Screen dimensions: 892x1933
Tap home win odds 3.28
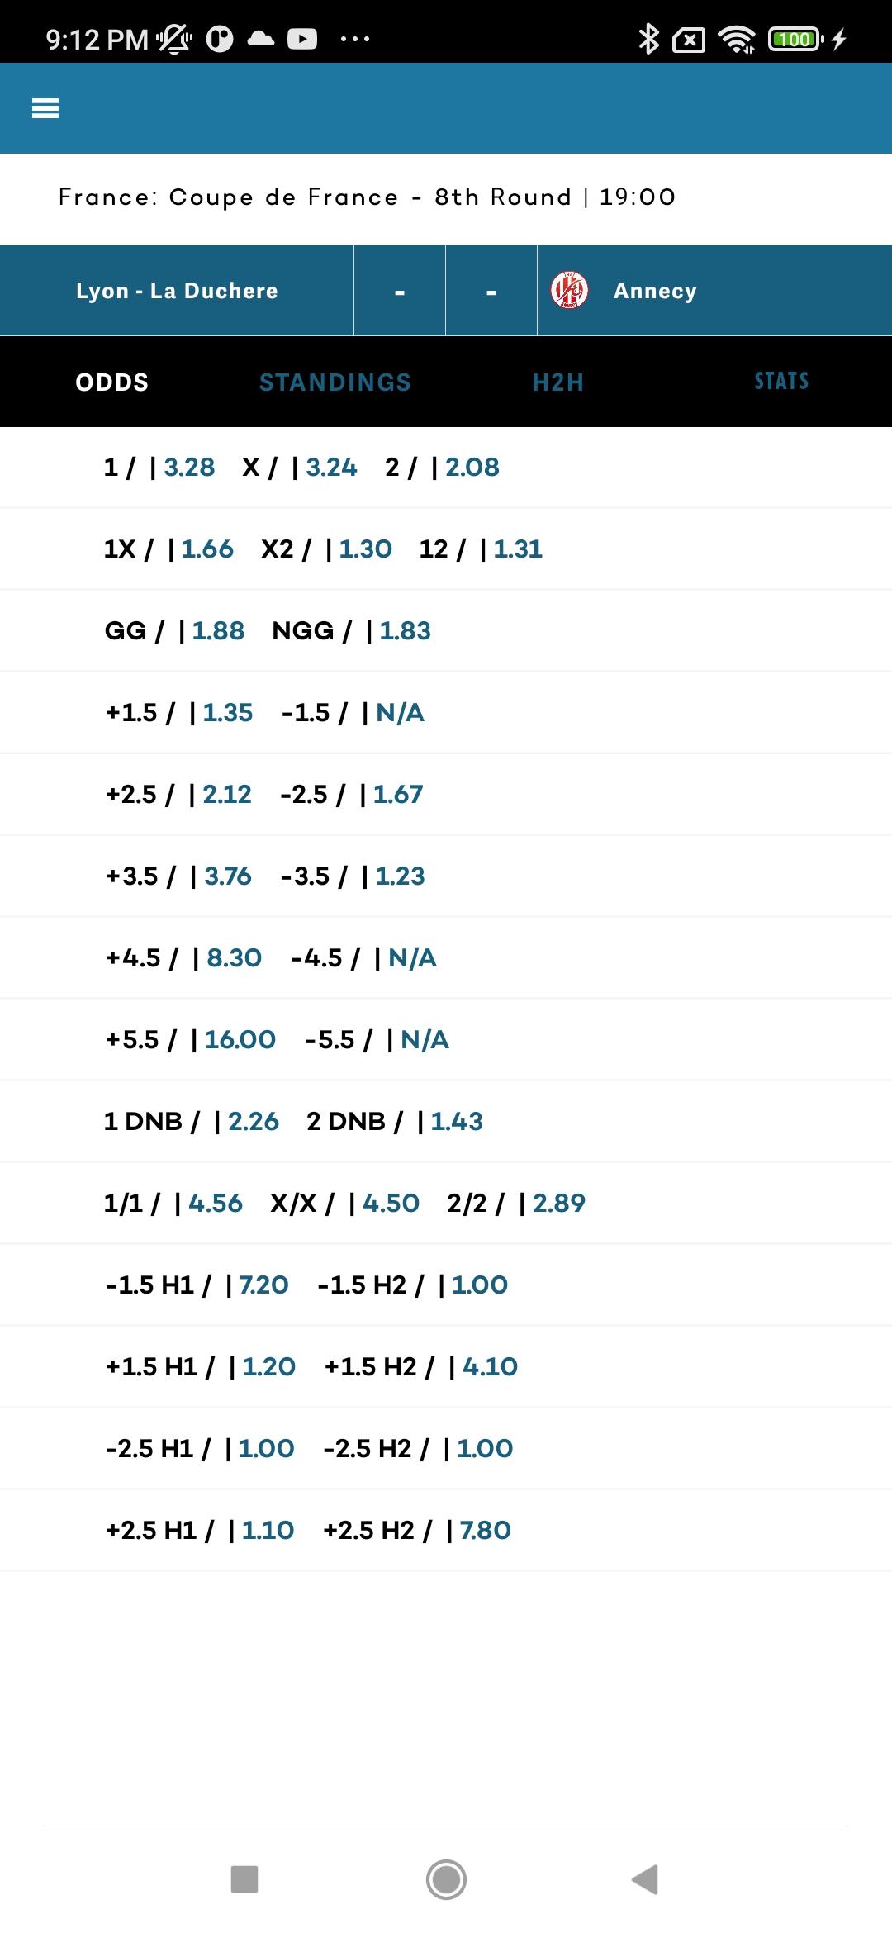[x=190, y=468]
